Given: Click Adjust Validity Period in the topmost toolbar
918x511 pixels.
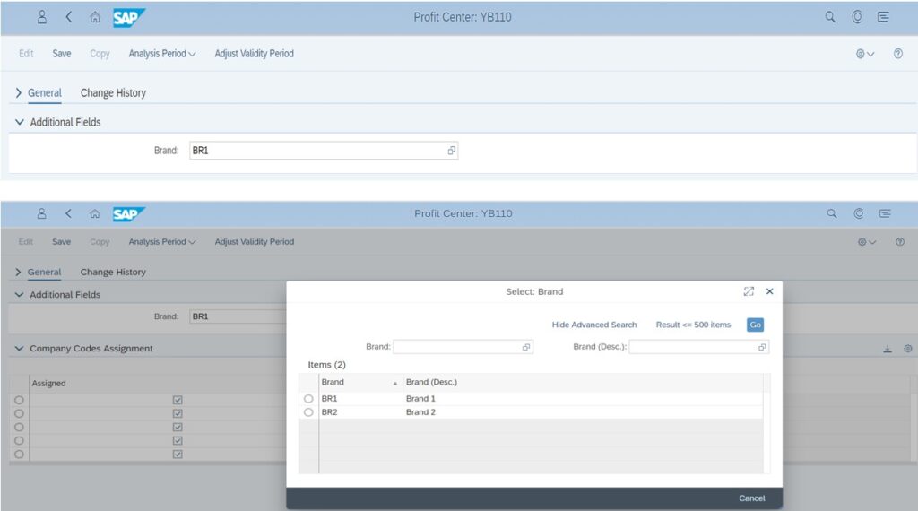Looking at the screenshot, I should pyautogui.click(x=254, y=54).
